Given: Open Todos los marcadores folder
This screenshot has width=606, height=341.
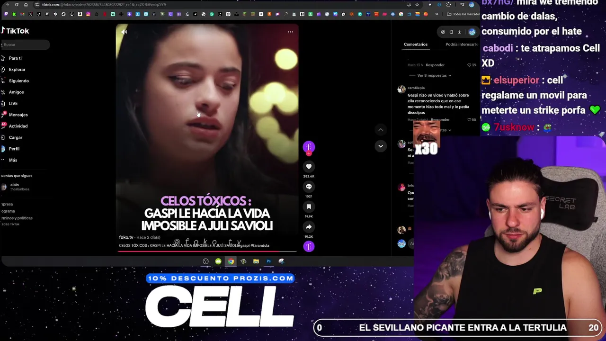Looking at the screenshot, I should (x=463, y=14).
